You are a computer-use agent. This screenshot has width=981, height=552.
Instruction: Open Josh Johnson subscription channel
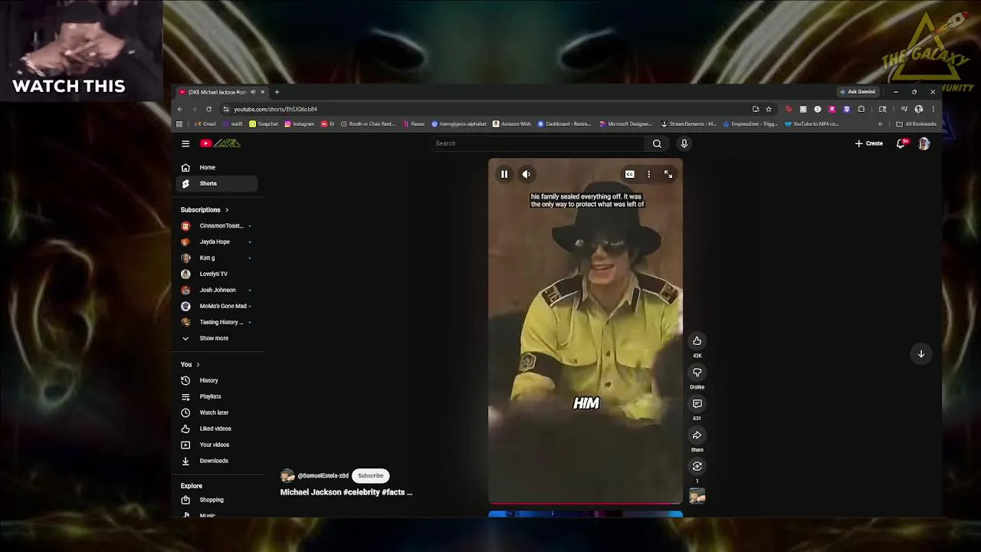pos(217,290)
